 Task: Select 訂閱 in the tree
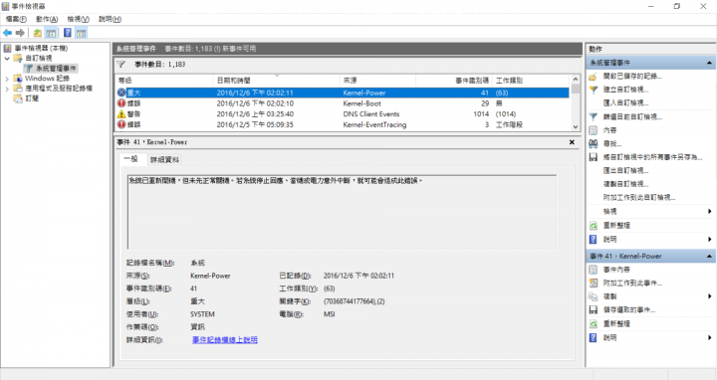coord(32,98)
